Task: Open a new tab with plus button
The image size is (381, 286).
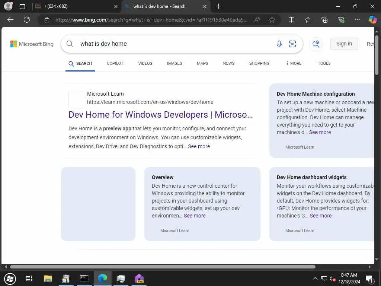Action: 218,6
